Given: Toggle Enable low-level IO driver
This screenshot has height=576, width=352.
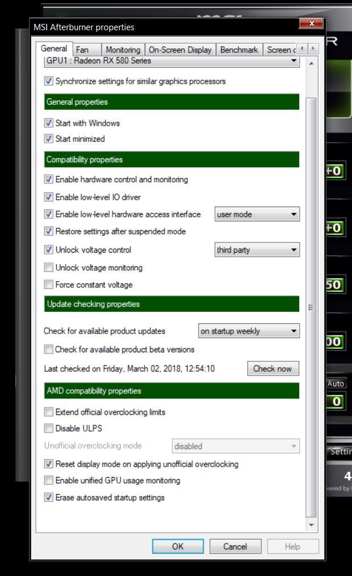Looking at the screenshot, I should pyautogui.click(x=48, y=197).
